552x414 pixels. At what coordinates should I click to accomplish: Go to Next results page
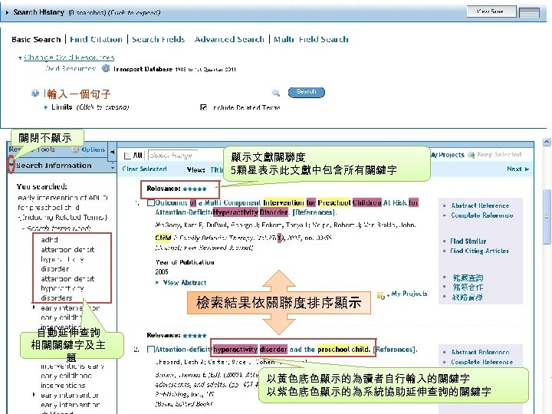click(517, 169)
